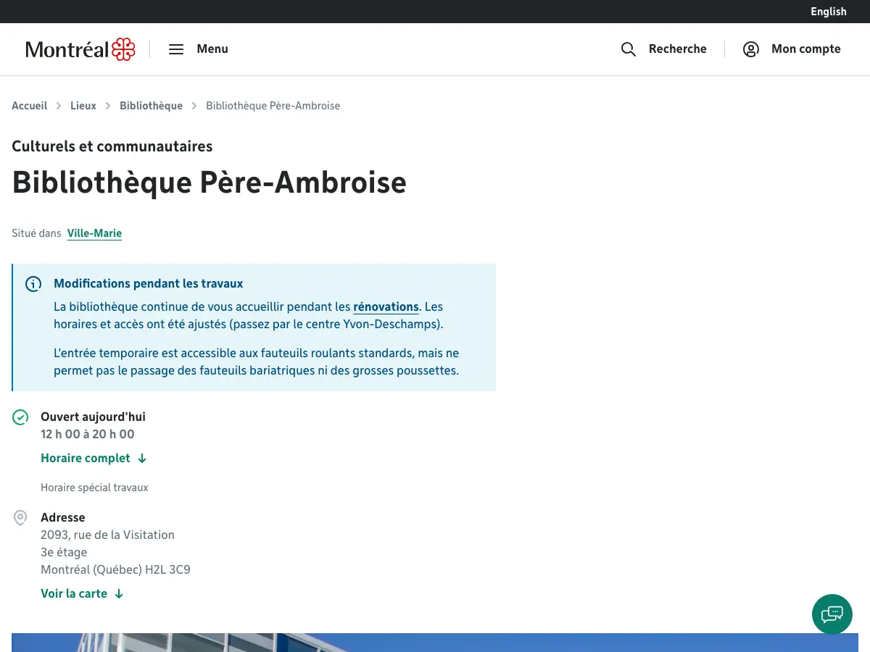Click the Montréal (Québec) H2L 3C9 line
Screen dimensions: 870x652
click(x=115, y=570)
